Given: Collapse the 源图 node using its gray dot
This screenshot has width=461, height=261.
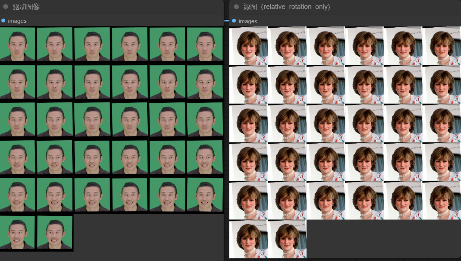Looking at the screenshot, I should [x=236, y=7].
